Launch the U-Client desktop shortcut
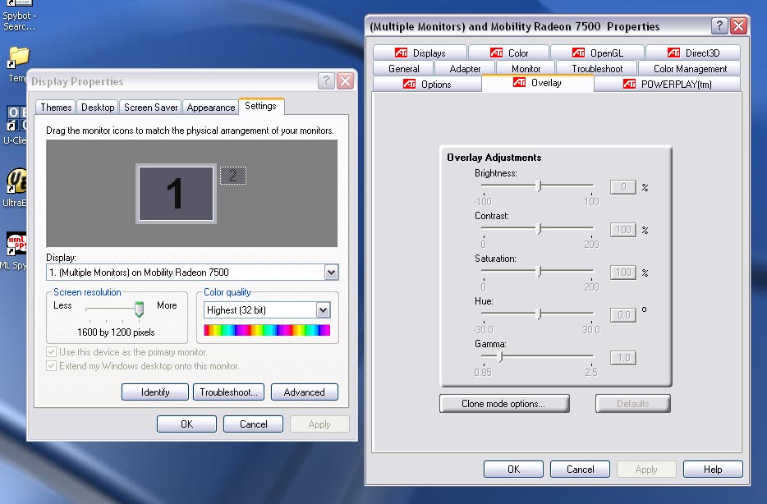The image size is (767, 504). [15, 125]
